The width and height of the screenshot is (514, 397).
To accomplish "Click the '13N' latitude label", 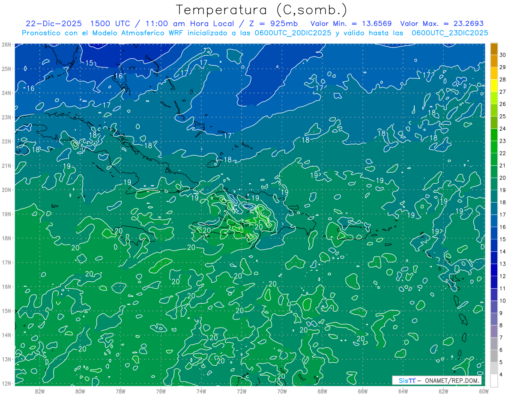I will (x=6, y=359).
